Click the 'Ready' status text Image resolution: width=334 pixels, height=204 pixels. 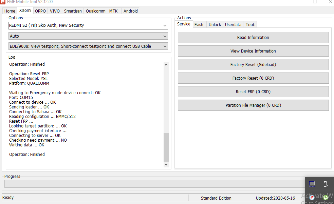click(8, 198)
